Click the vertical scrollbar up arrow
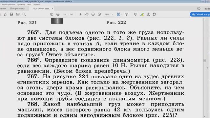The height and width of the screenshot is (118, 210). pyautogui.click(x=204, y=19)
